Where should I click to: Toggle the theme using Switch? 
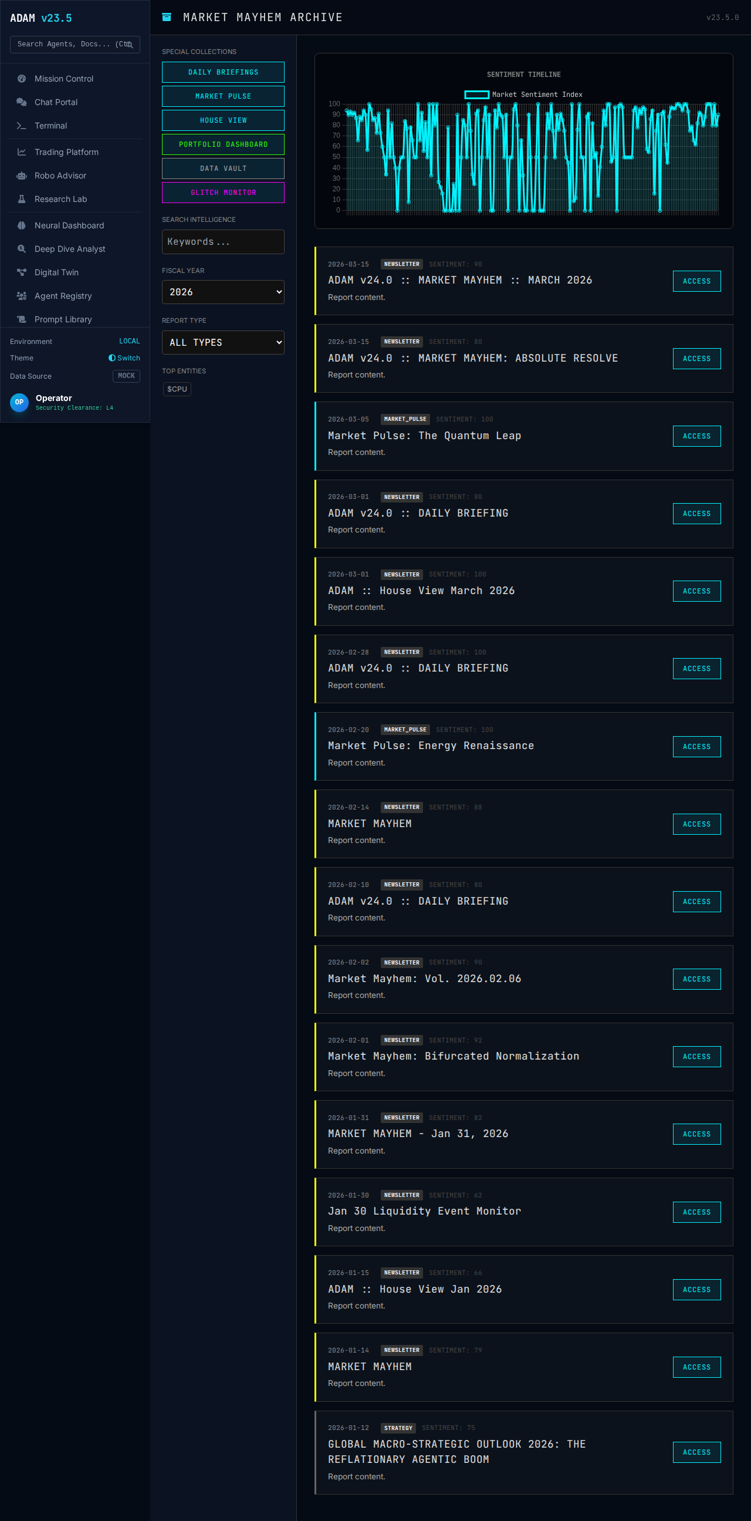pyautogui.click(x=124, y=359)
